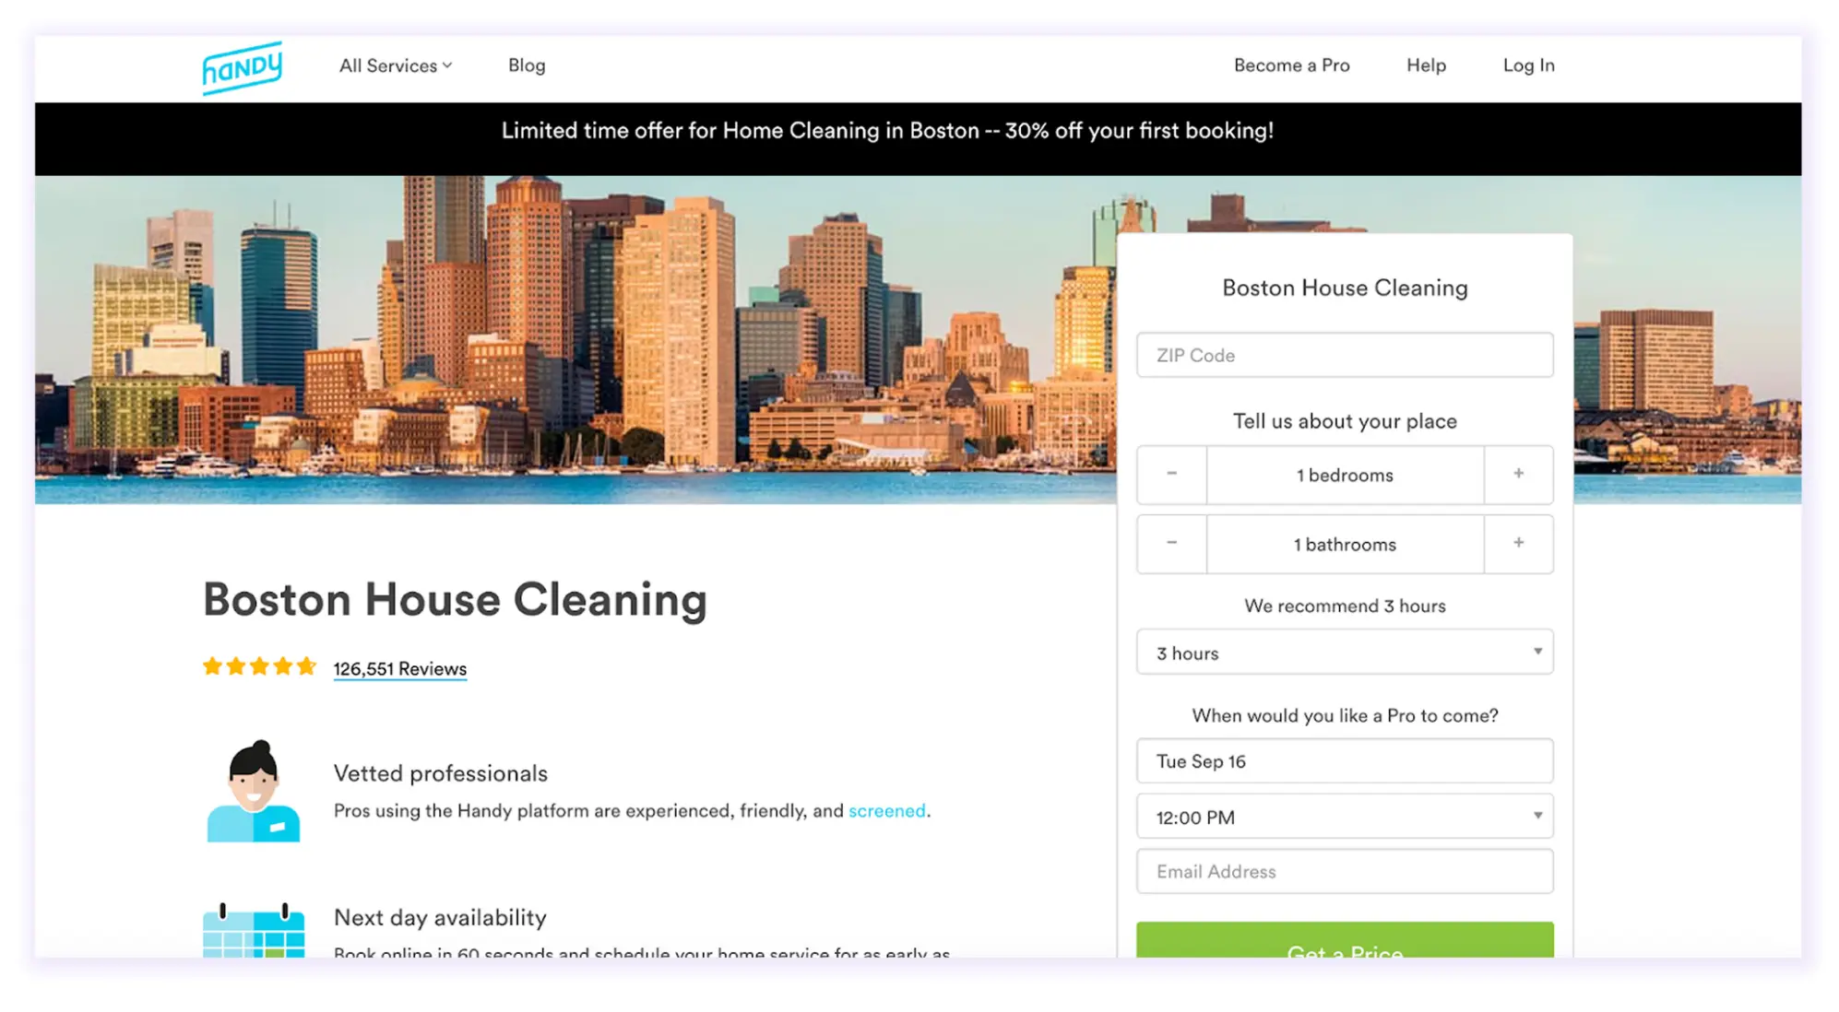Decrease the bedrooms count with minus
The width and height of the screenshot is (1839, 1012).
(x=1171, y=475)
